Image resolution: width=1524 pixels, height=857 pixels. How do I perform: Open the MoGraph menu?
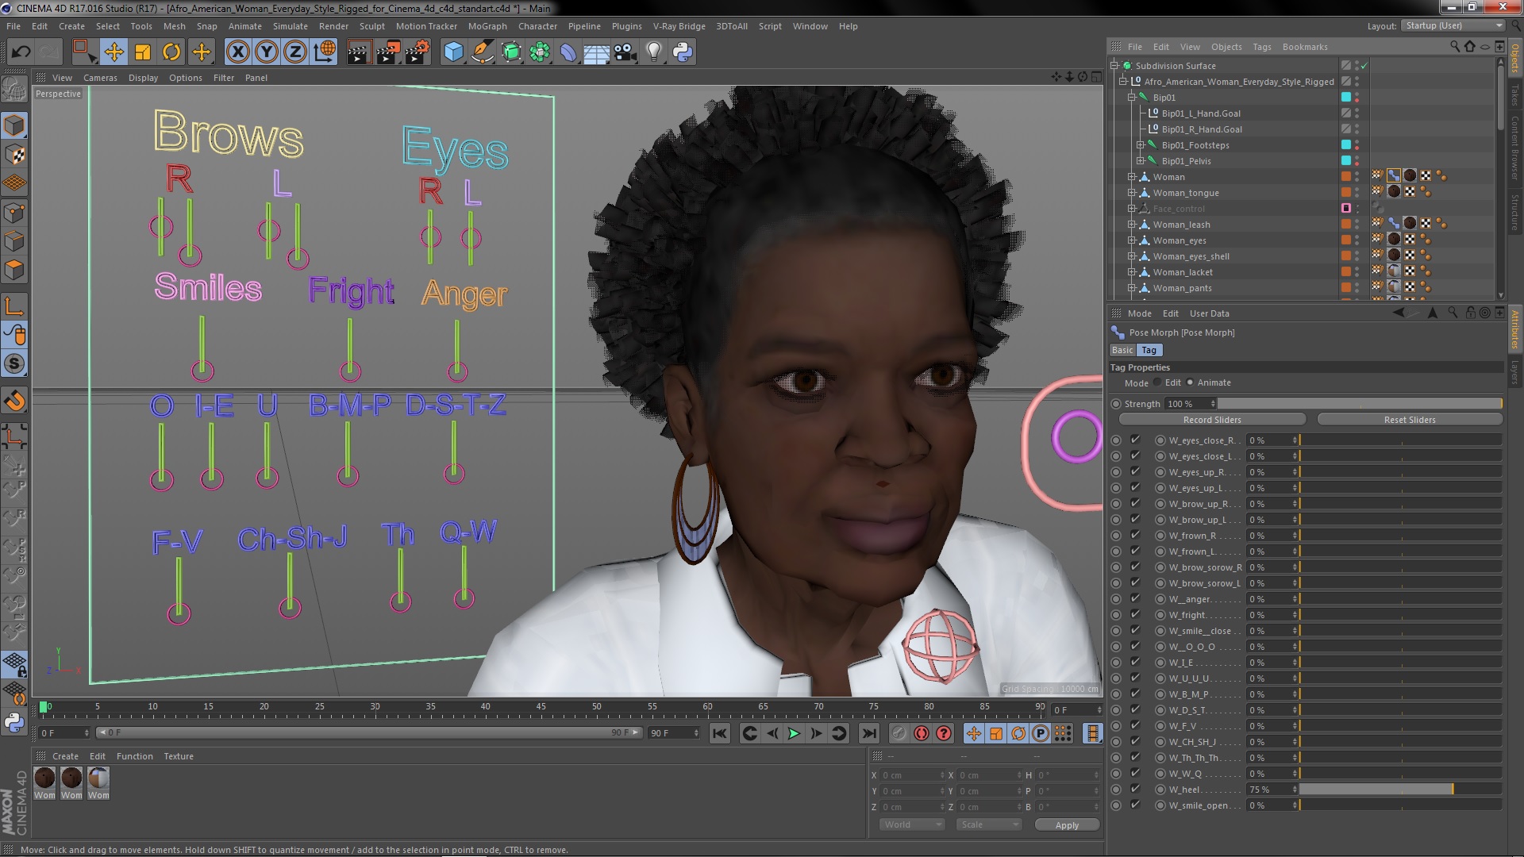(x=487, y=26)
